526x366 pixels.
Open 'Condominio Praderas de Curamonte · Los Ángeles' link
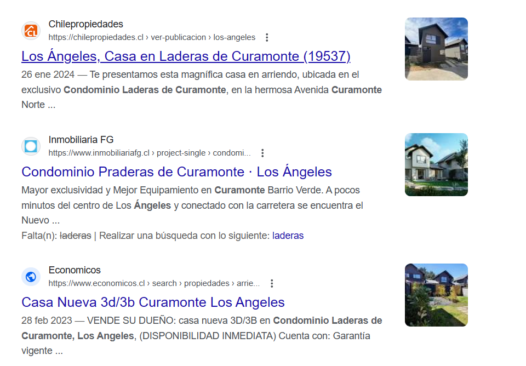[176, 171]
